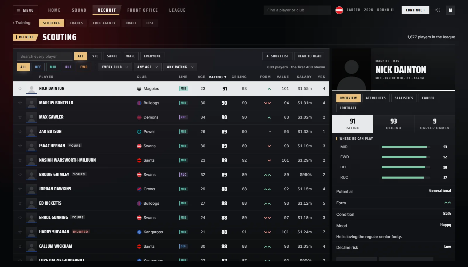This screenshot has width=468, height=267.
Task: Click the Demons club logo in Gawler's row
Action: pos(139,117)
